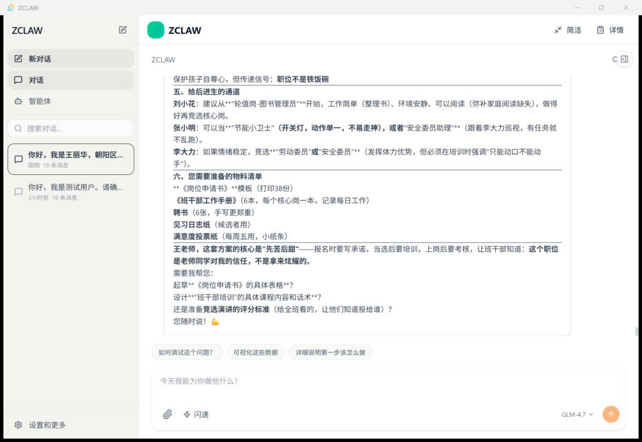Click the paperclip attachment icon
The image size is (642, 442).
[167, 414]
